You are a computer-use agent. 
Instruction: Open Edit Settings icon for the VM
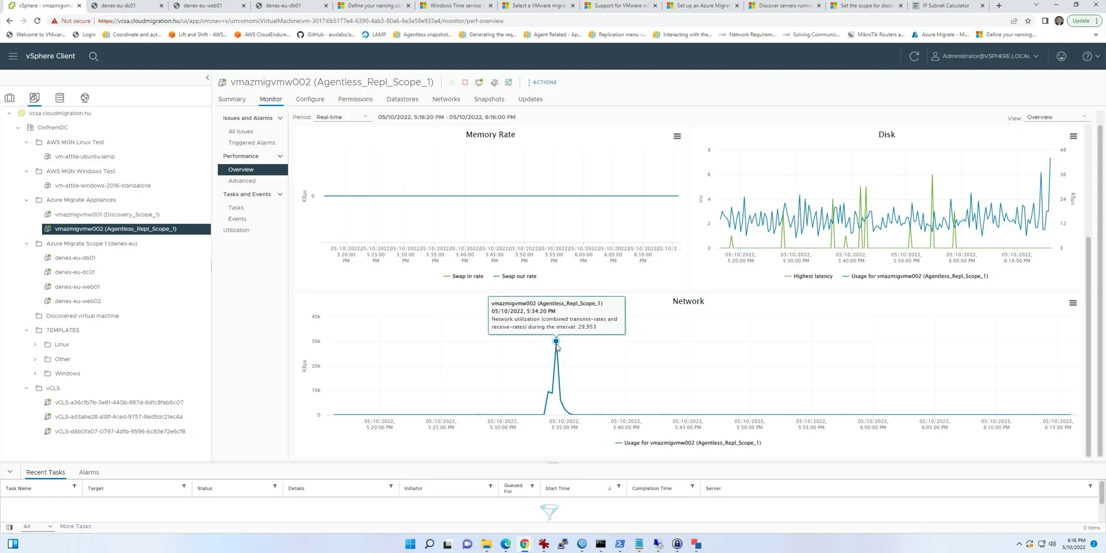pos(494,82)
